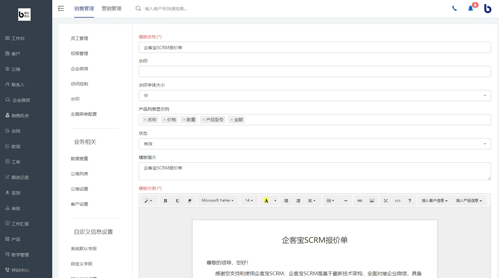Click the phone call icon
The width and height of the screenshot is (499, 278).
[x=454, y=9]
